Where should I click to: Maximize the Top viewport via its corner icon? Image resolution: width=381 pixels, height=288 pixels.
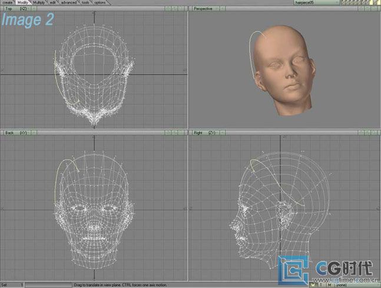point(186,8)
